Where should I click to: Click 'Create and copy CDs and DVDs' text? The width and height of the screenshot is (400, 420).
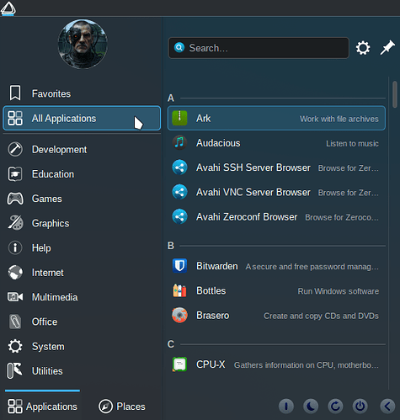[x=321, y=316]
